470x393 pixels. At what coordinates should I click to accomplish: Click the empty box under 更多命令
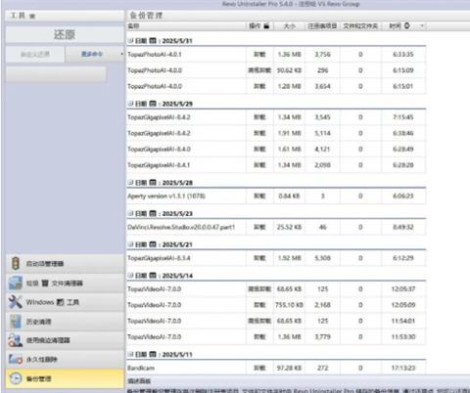56,74
